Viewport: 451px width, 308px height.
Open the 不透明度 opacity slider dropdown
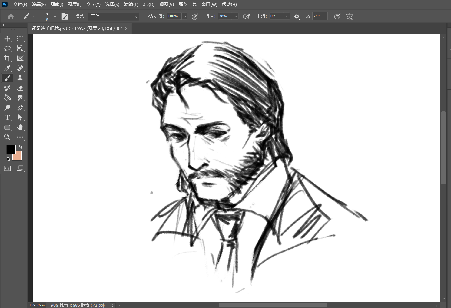[184, 16]
